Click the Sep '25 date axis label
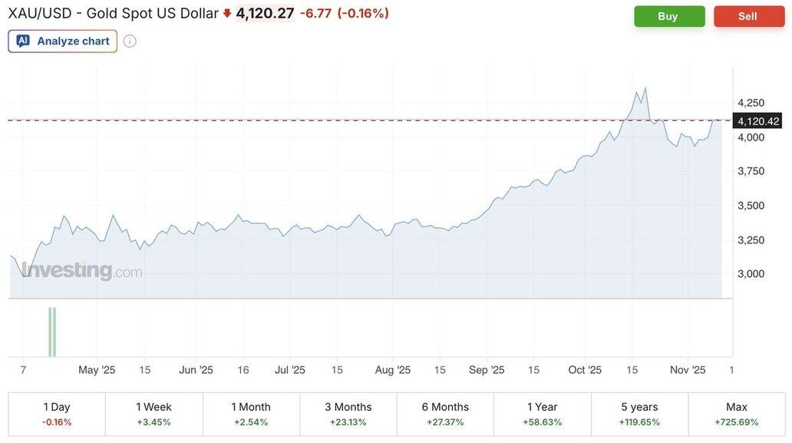Image resolution: width=792 pixels, height=443 pixels. coord(487,370)
